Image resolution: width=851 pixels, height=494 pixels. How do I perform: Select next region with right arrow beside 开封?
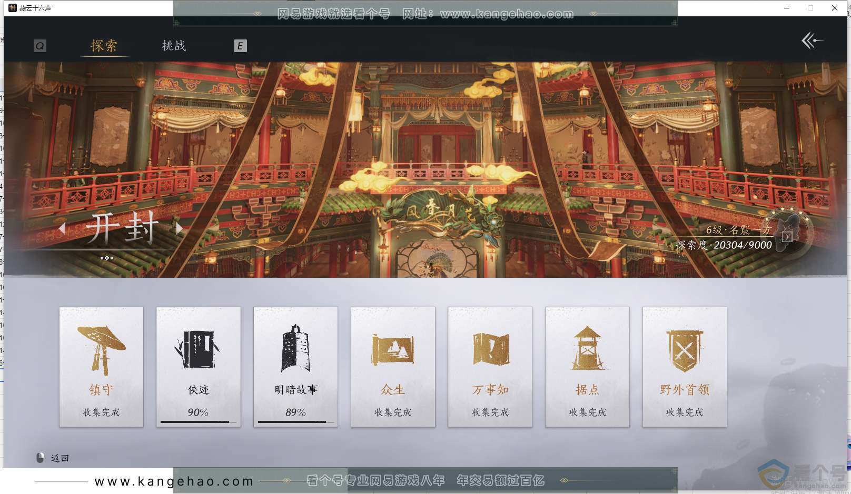[180, 228]
